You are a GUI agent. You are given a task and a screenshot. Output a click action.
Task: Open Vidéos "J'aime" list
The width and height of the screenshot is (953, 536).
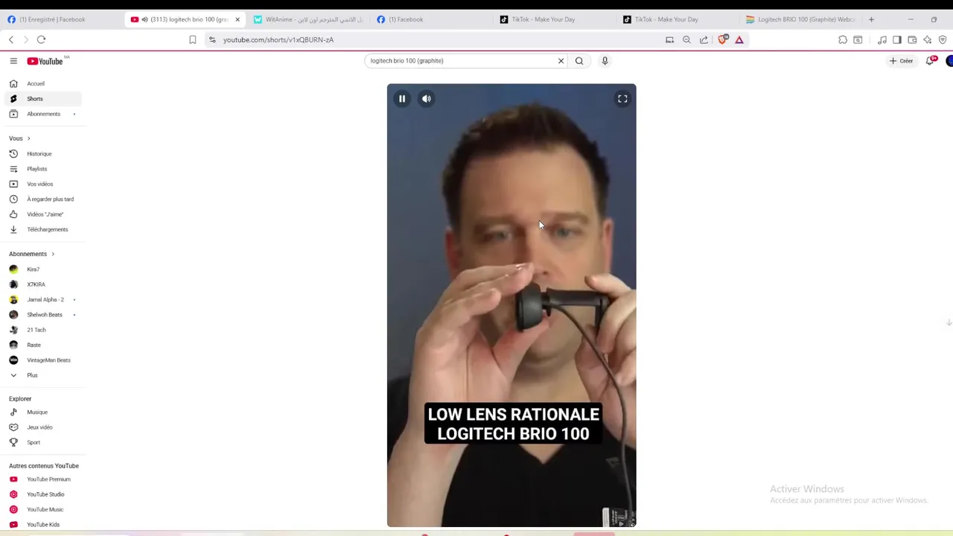pyautogui.click(x=43, y=214)
